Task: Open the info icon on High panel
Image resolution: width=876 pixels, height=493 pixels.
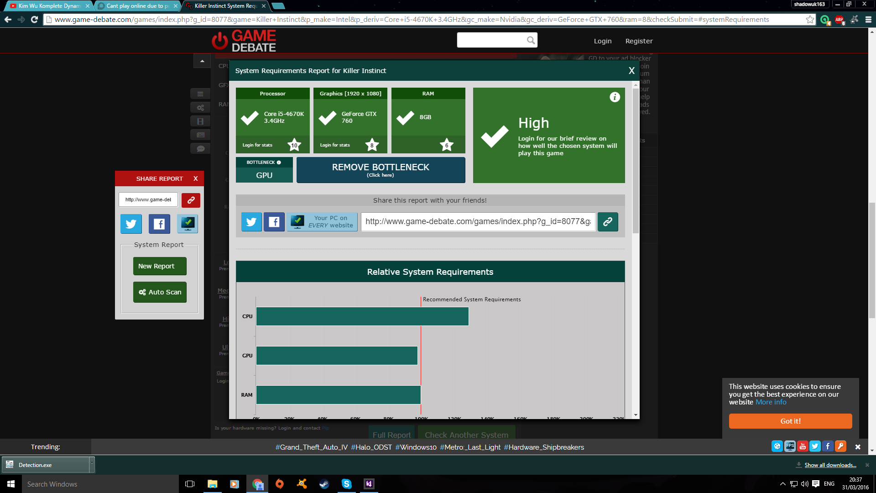Action: 615,97
